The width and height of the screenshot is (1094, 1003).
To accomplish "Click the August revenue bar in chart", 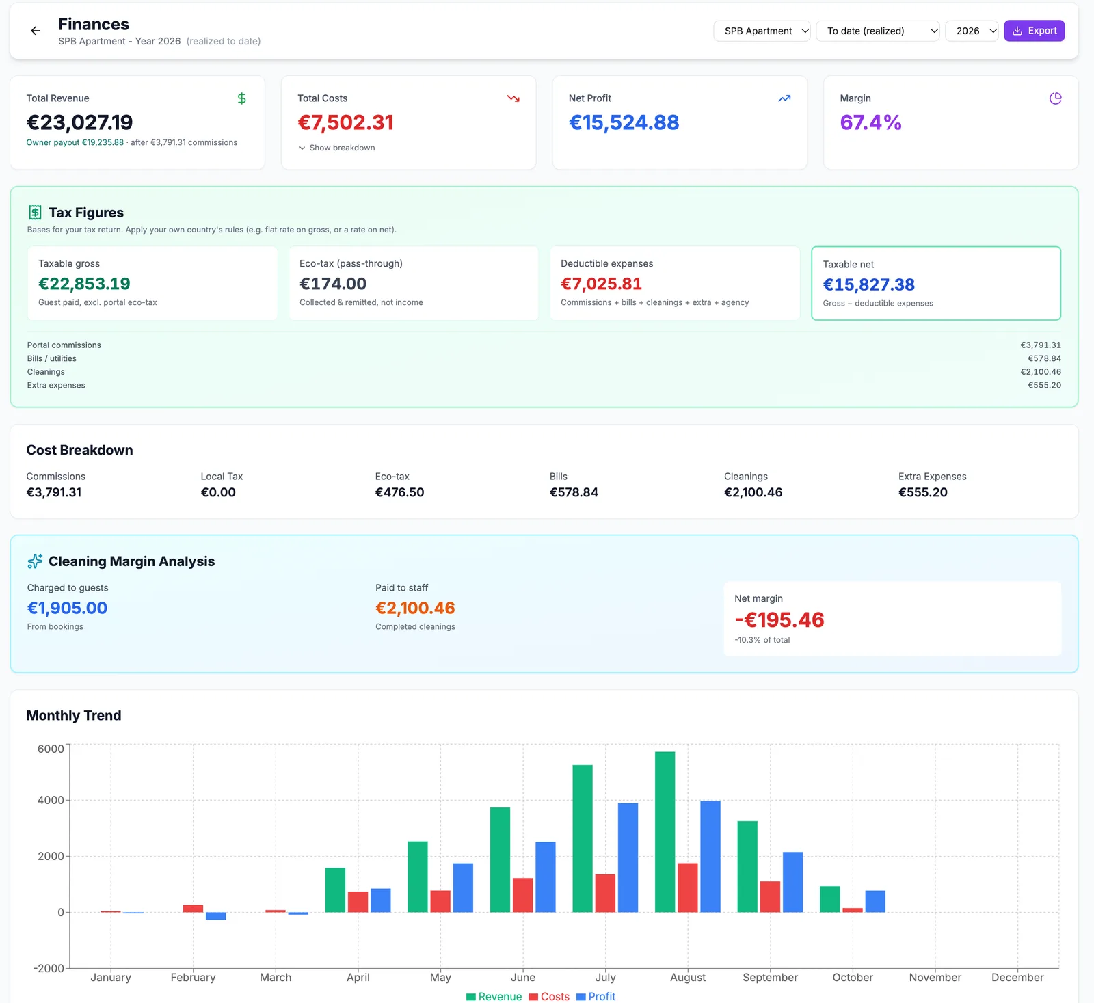I will pos(665,832).
